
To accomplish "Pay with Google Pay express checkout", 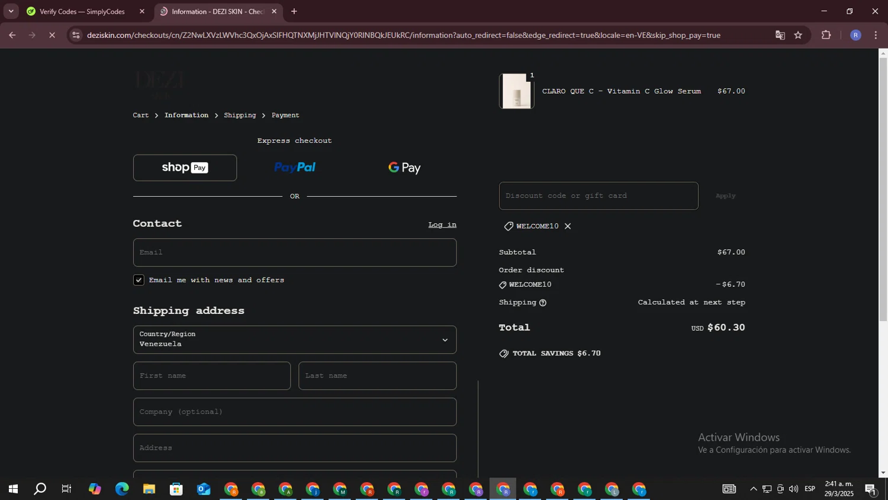I will point(404,168).
